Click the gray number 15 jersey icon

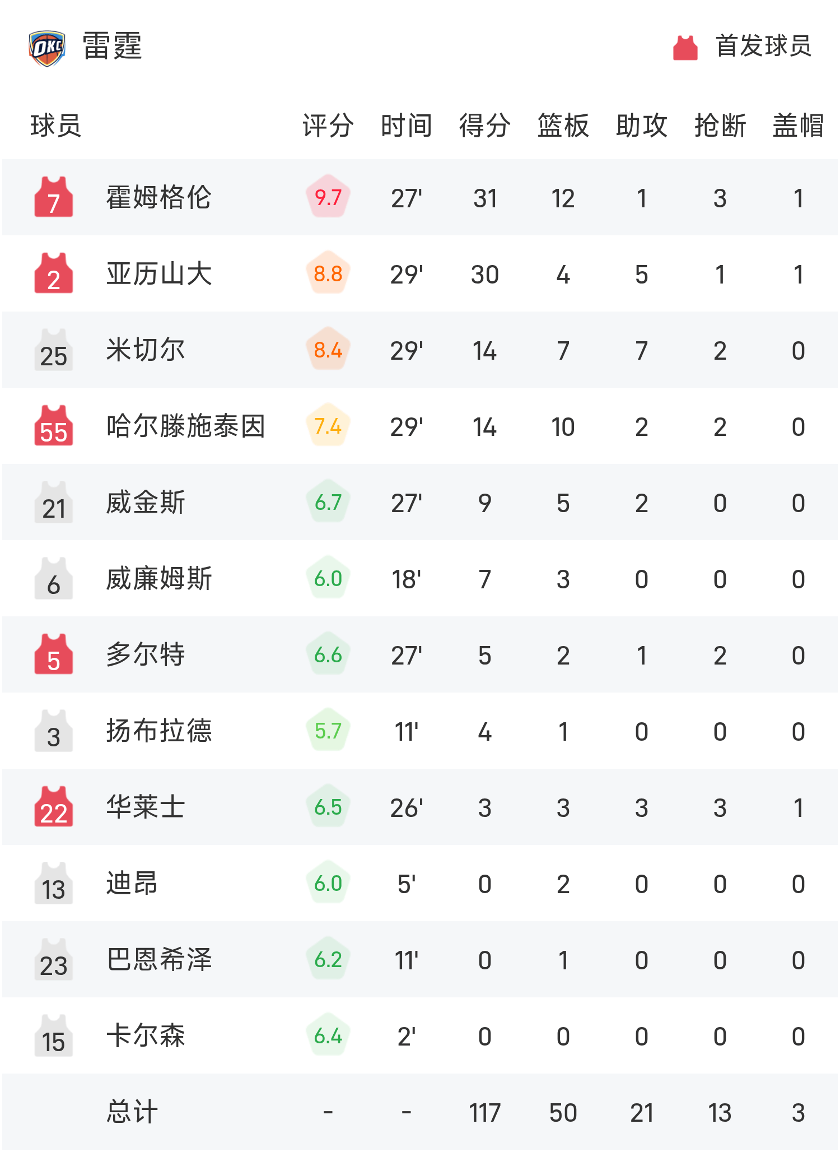[54, 1035]
